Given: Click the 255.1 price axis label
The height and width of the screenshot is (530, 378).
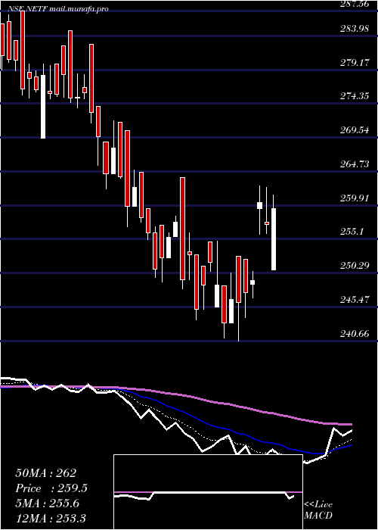Looking at the screenshot, I should [353, 232].
